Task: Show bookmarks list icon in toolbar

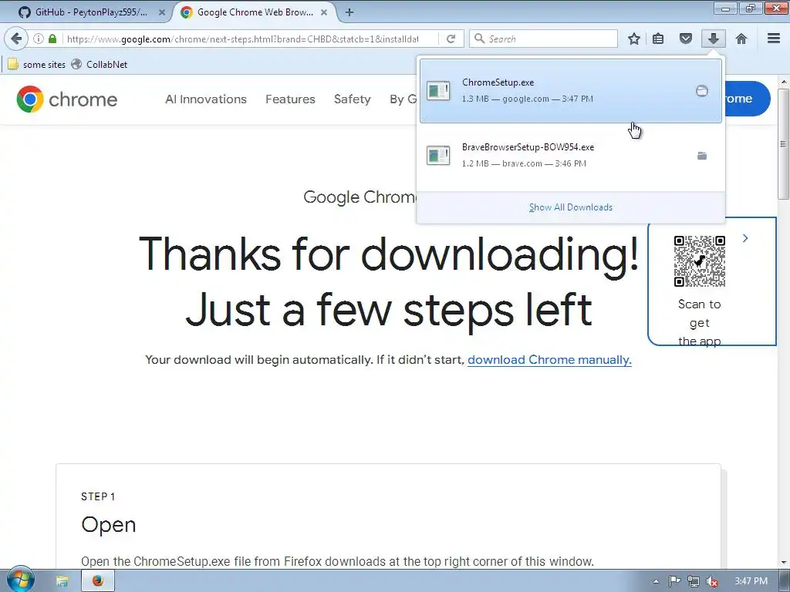Action: pyautogui.click(x=658, y=39)
